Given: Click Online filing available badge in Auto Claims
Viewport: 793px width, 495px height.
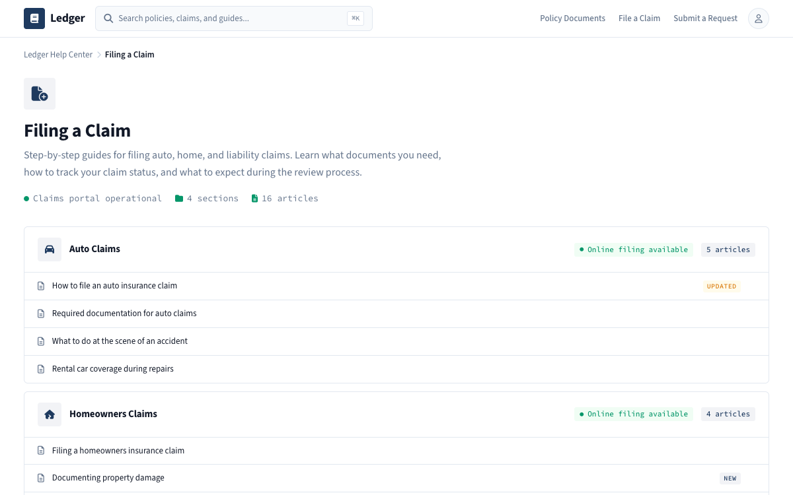Looking at the screenshot, I should coord(634,249).
